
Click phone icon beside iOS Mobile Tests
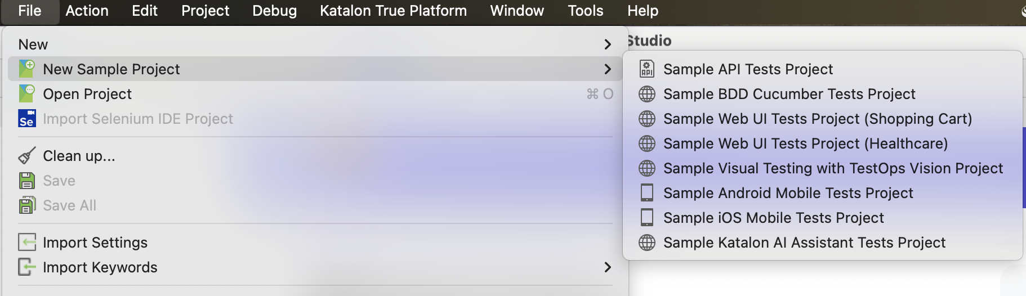click(x=647, y=217)
